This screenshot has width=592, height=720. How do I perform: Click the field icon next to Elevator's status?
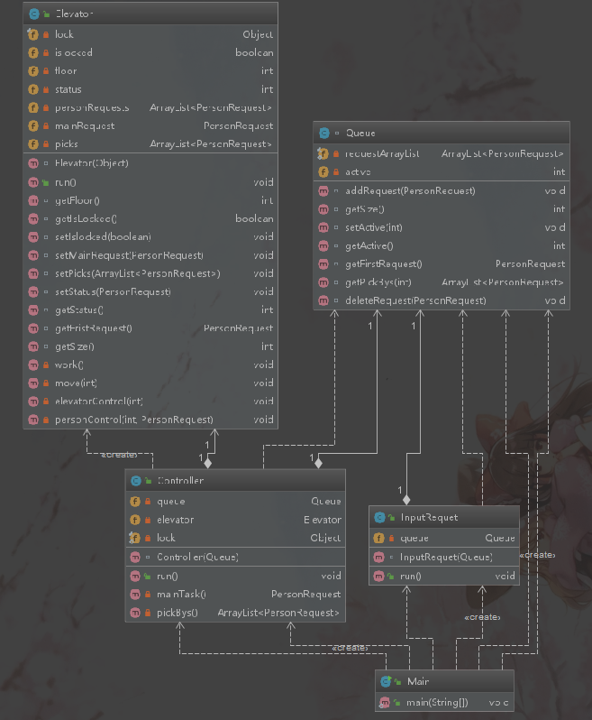[33, 89]
